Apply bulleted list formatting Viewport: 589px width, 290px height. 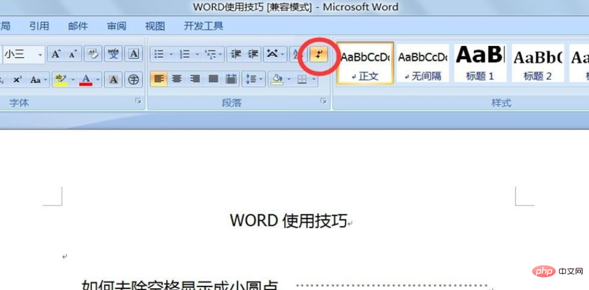(x=159, y=54)
